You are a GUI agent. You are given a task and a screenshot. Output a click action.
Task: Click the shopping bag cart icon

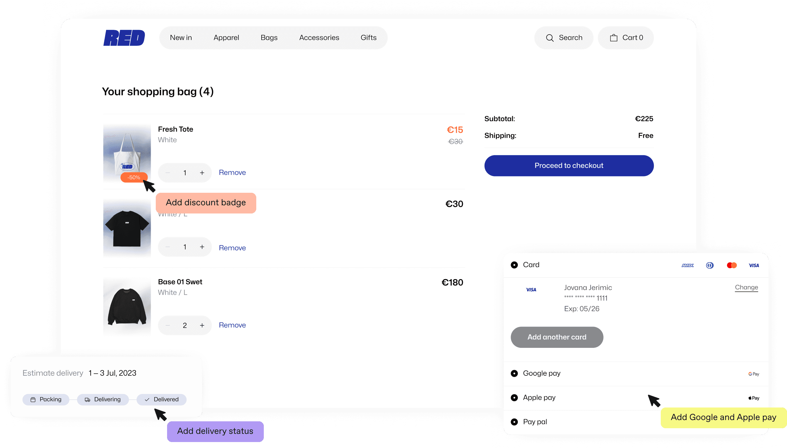tap(613, 38)
